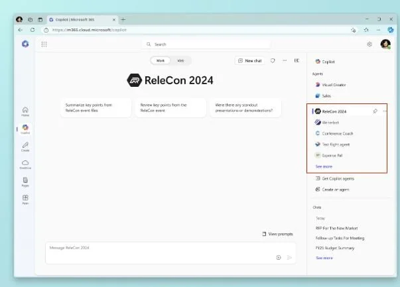Open Get Copilot agents

coord(335,179)
